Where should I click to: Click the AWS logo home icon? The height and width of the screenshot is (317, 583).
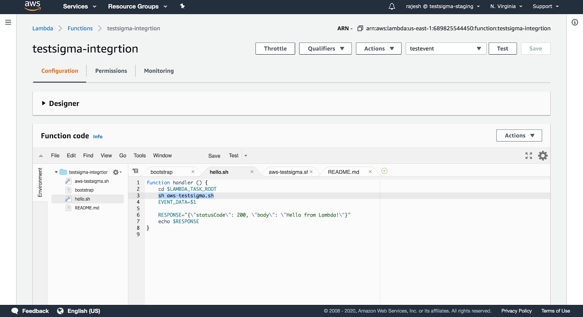(32, 6)
